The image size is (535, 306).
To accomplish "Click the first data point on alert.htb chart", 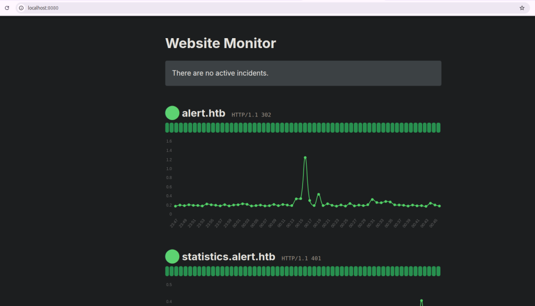I will pyautogui.click(x=176, y=206).
